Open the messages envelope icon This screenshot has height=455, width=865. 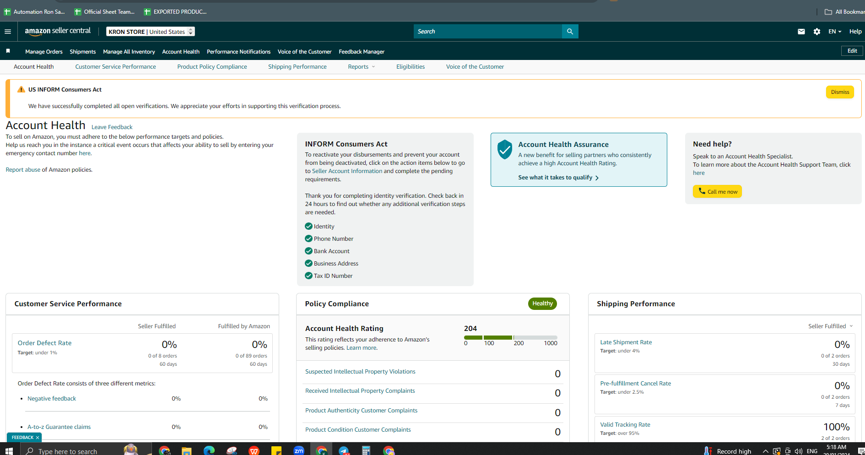point(801,32)
